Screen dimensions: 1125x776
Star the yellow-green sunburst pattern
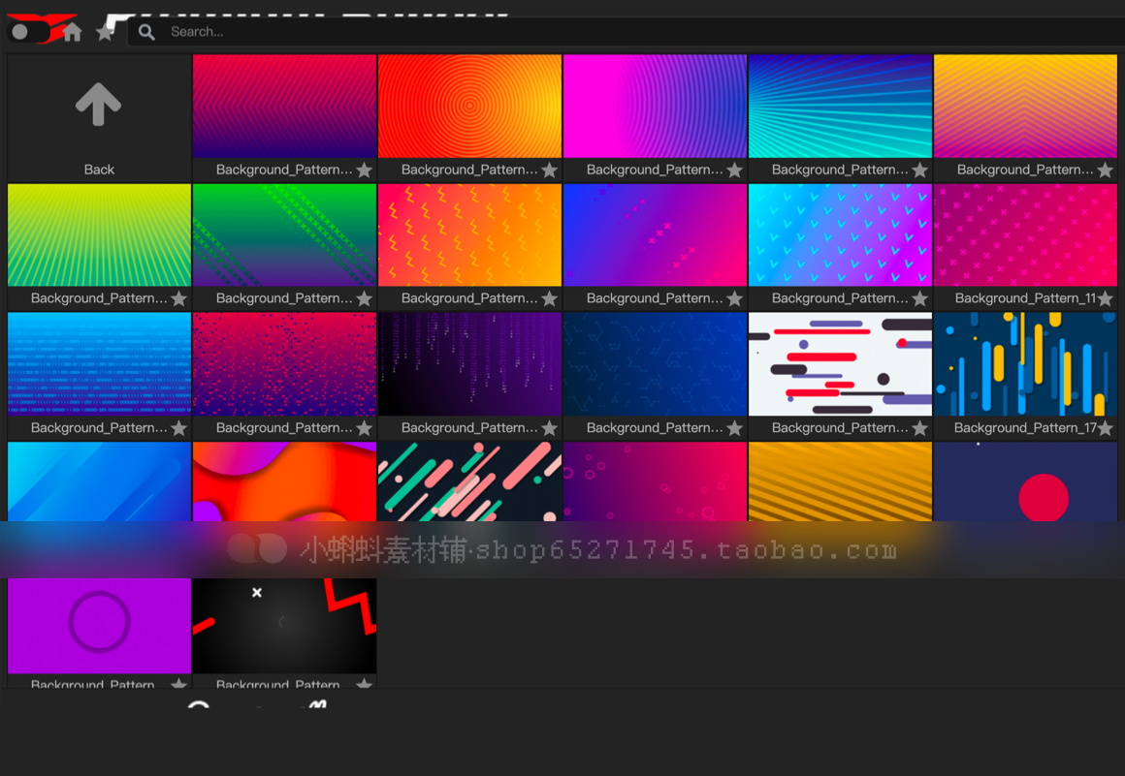pos(178,298)
